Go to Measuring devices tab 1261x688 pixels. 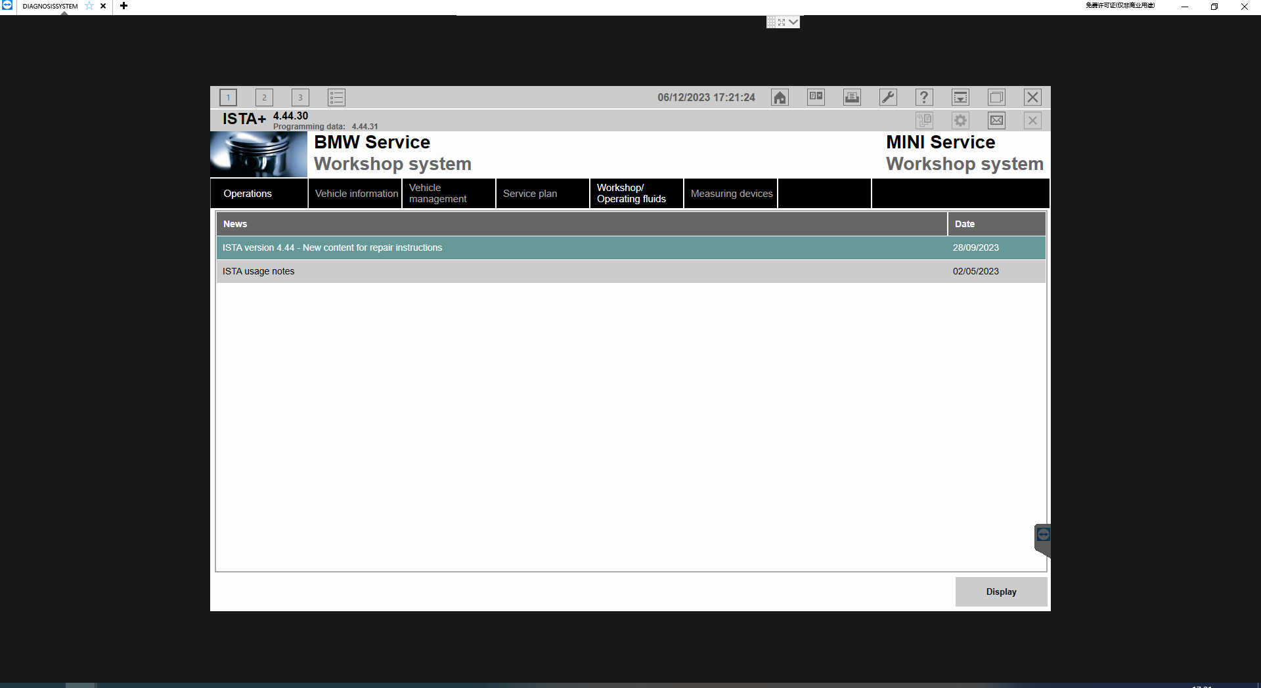click(731, 194)
